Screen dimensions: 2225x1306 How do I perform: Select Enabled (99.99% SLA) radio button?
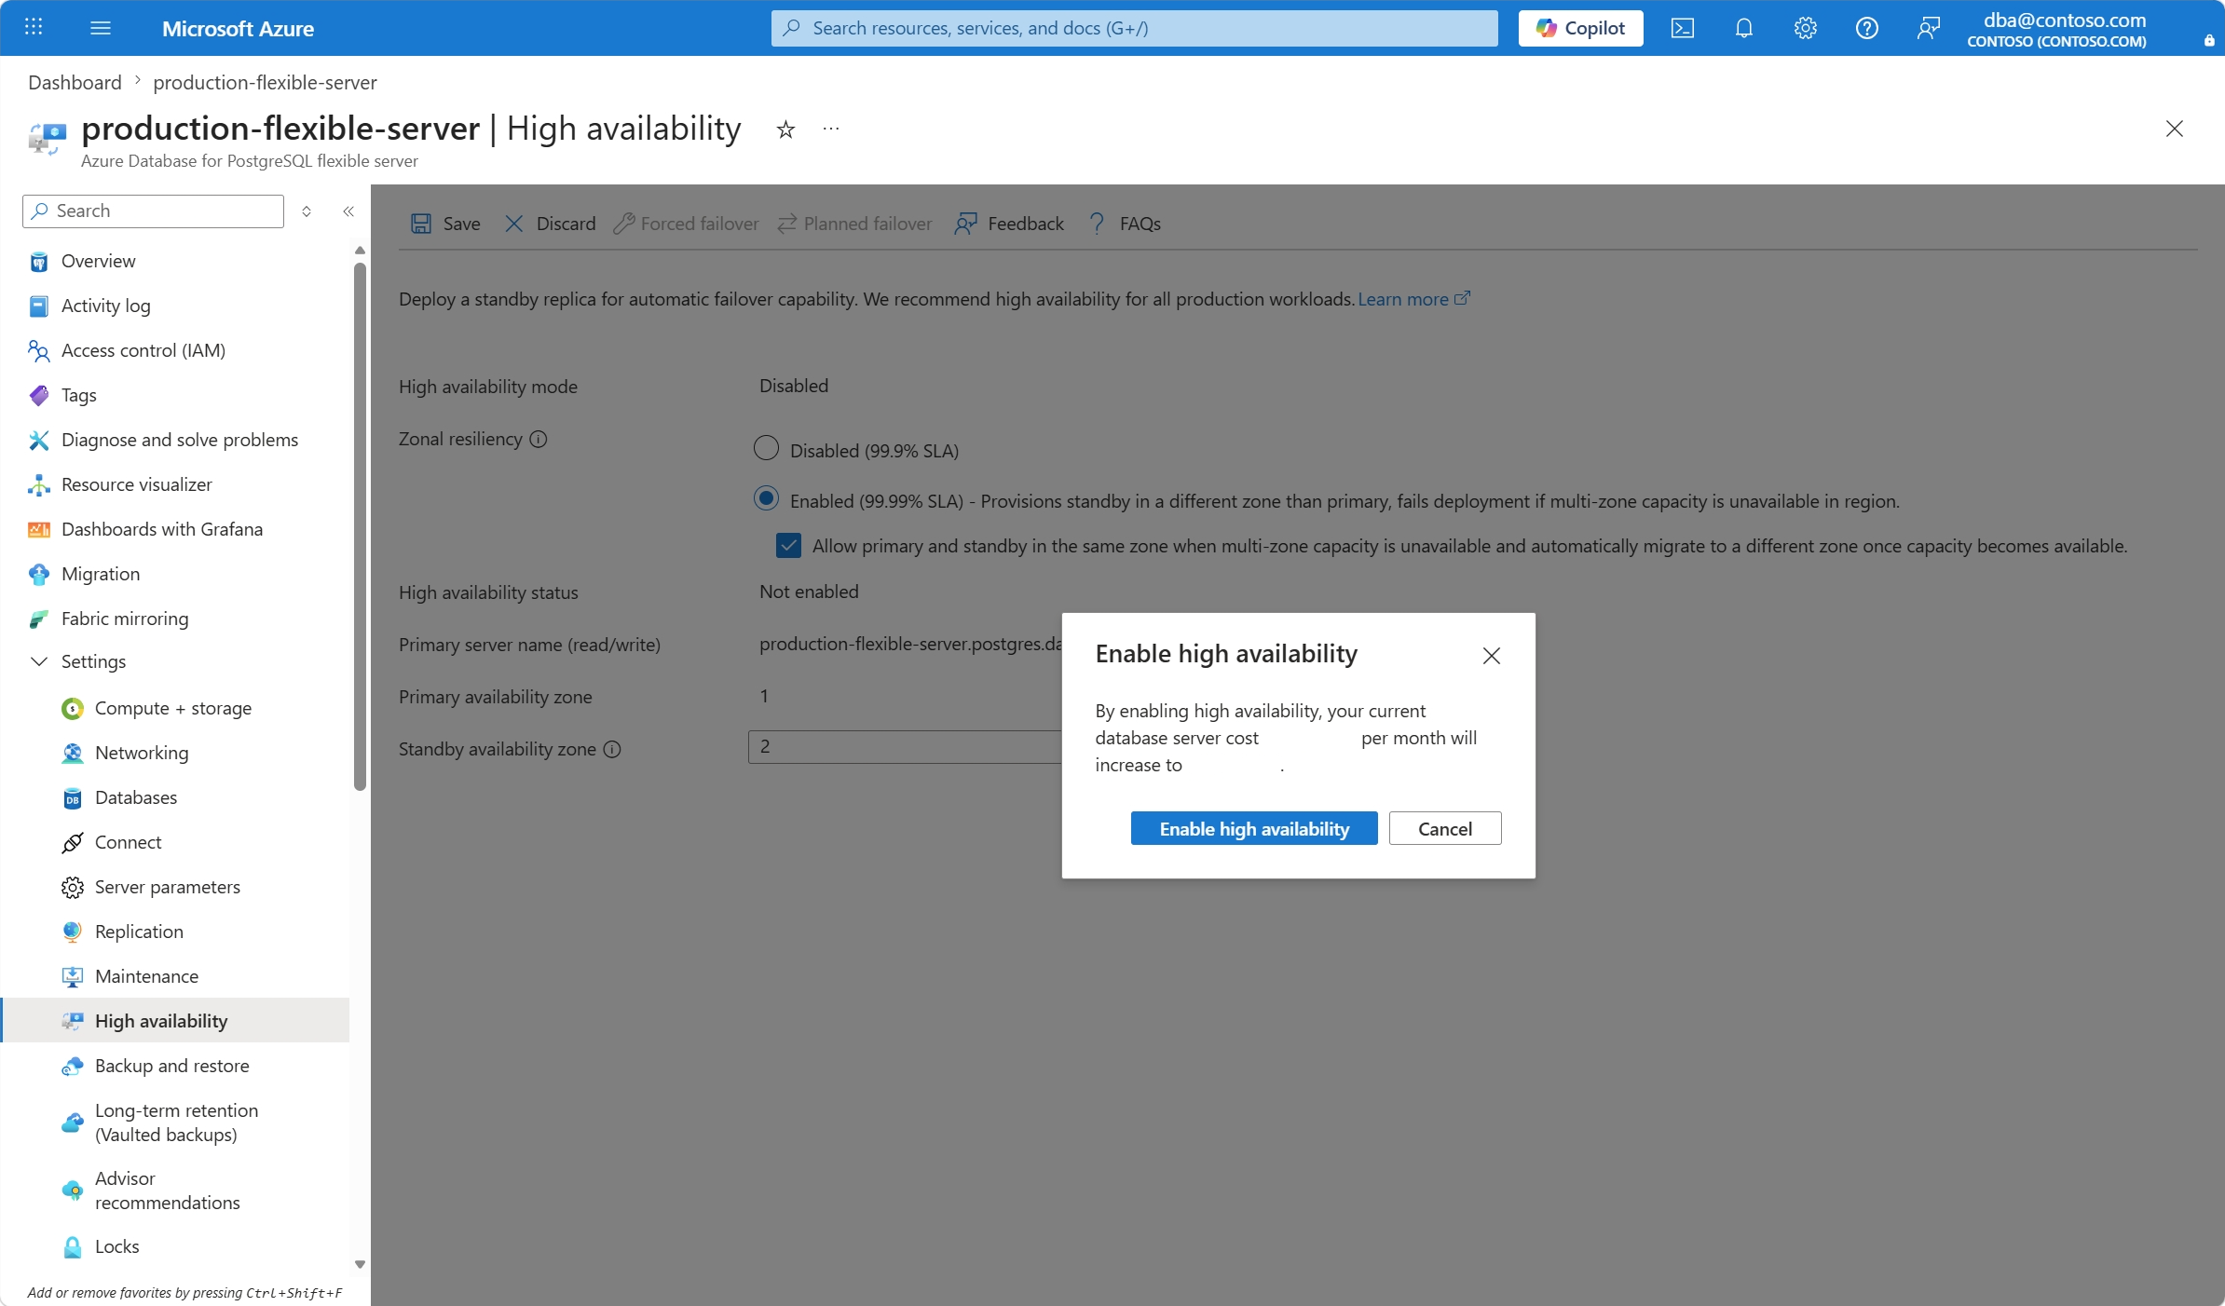tap(766, 499)
